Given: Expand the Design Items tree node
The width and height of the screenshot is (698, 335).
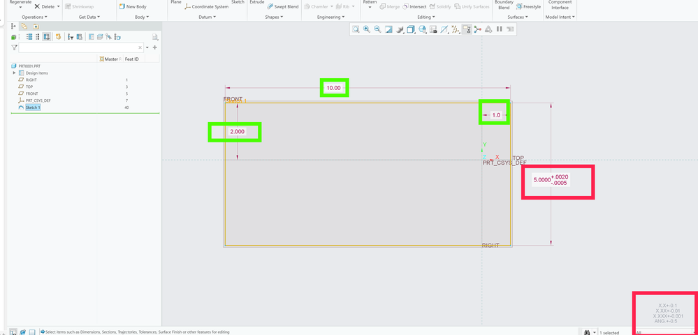Looking at the screenshot, I should pos(15,73).
